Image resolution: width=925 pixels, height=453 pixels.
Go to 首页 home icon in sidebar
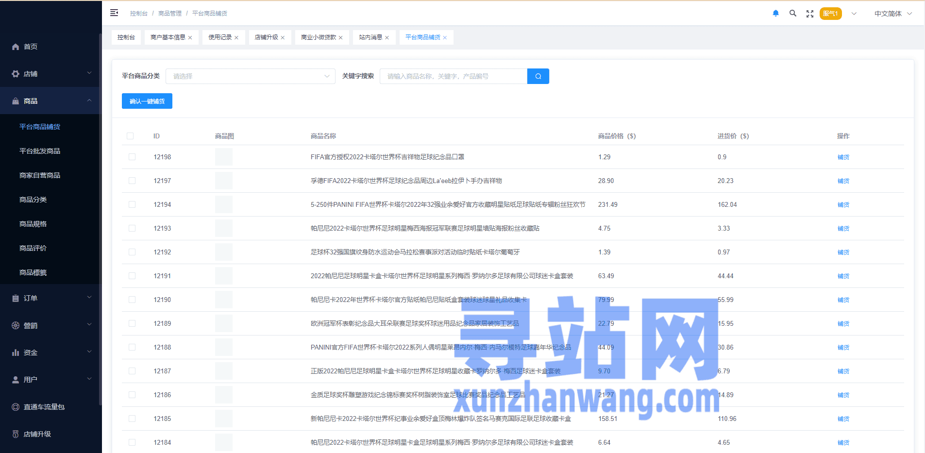click(x=16, y=47)
